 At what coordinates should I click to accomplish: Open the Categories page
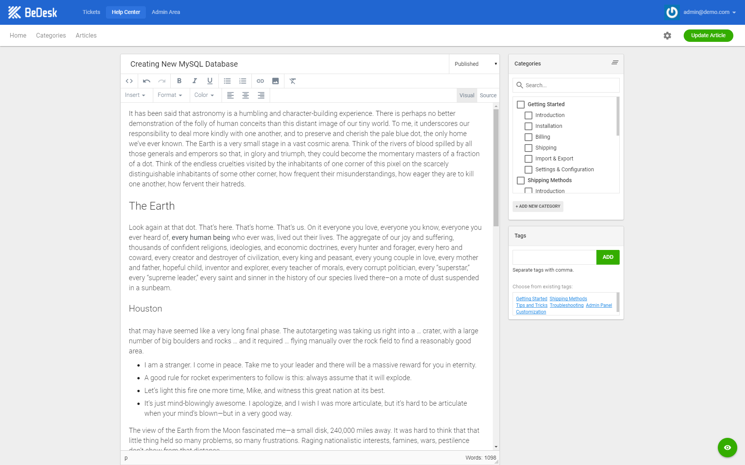pos(51,36)
